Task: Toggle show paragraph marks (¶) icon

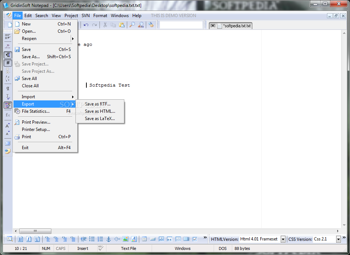Action: [8, 89]
